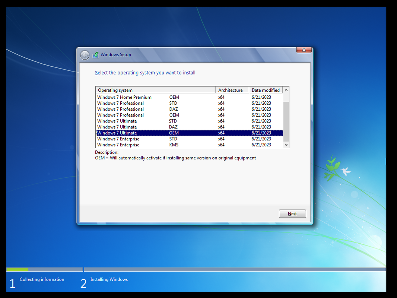Click the list scrollbar up arrow

pos(286,90)
